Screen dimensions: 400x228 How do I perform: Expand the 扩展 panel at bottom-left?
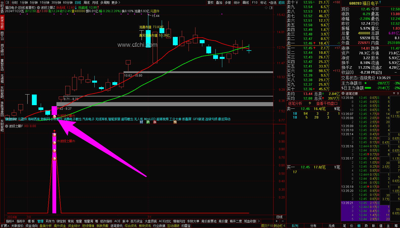tap(5, 226)
